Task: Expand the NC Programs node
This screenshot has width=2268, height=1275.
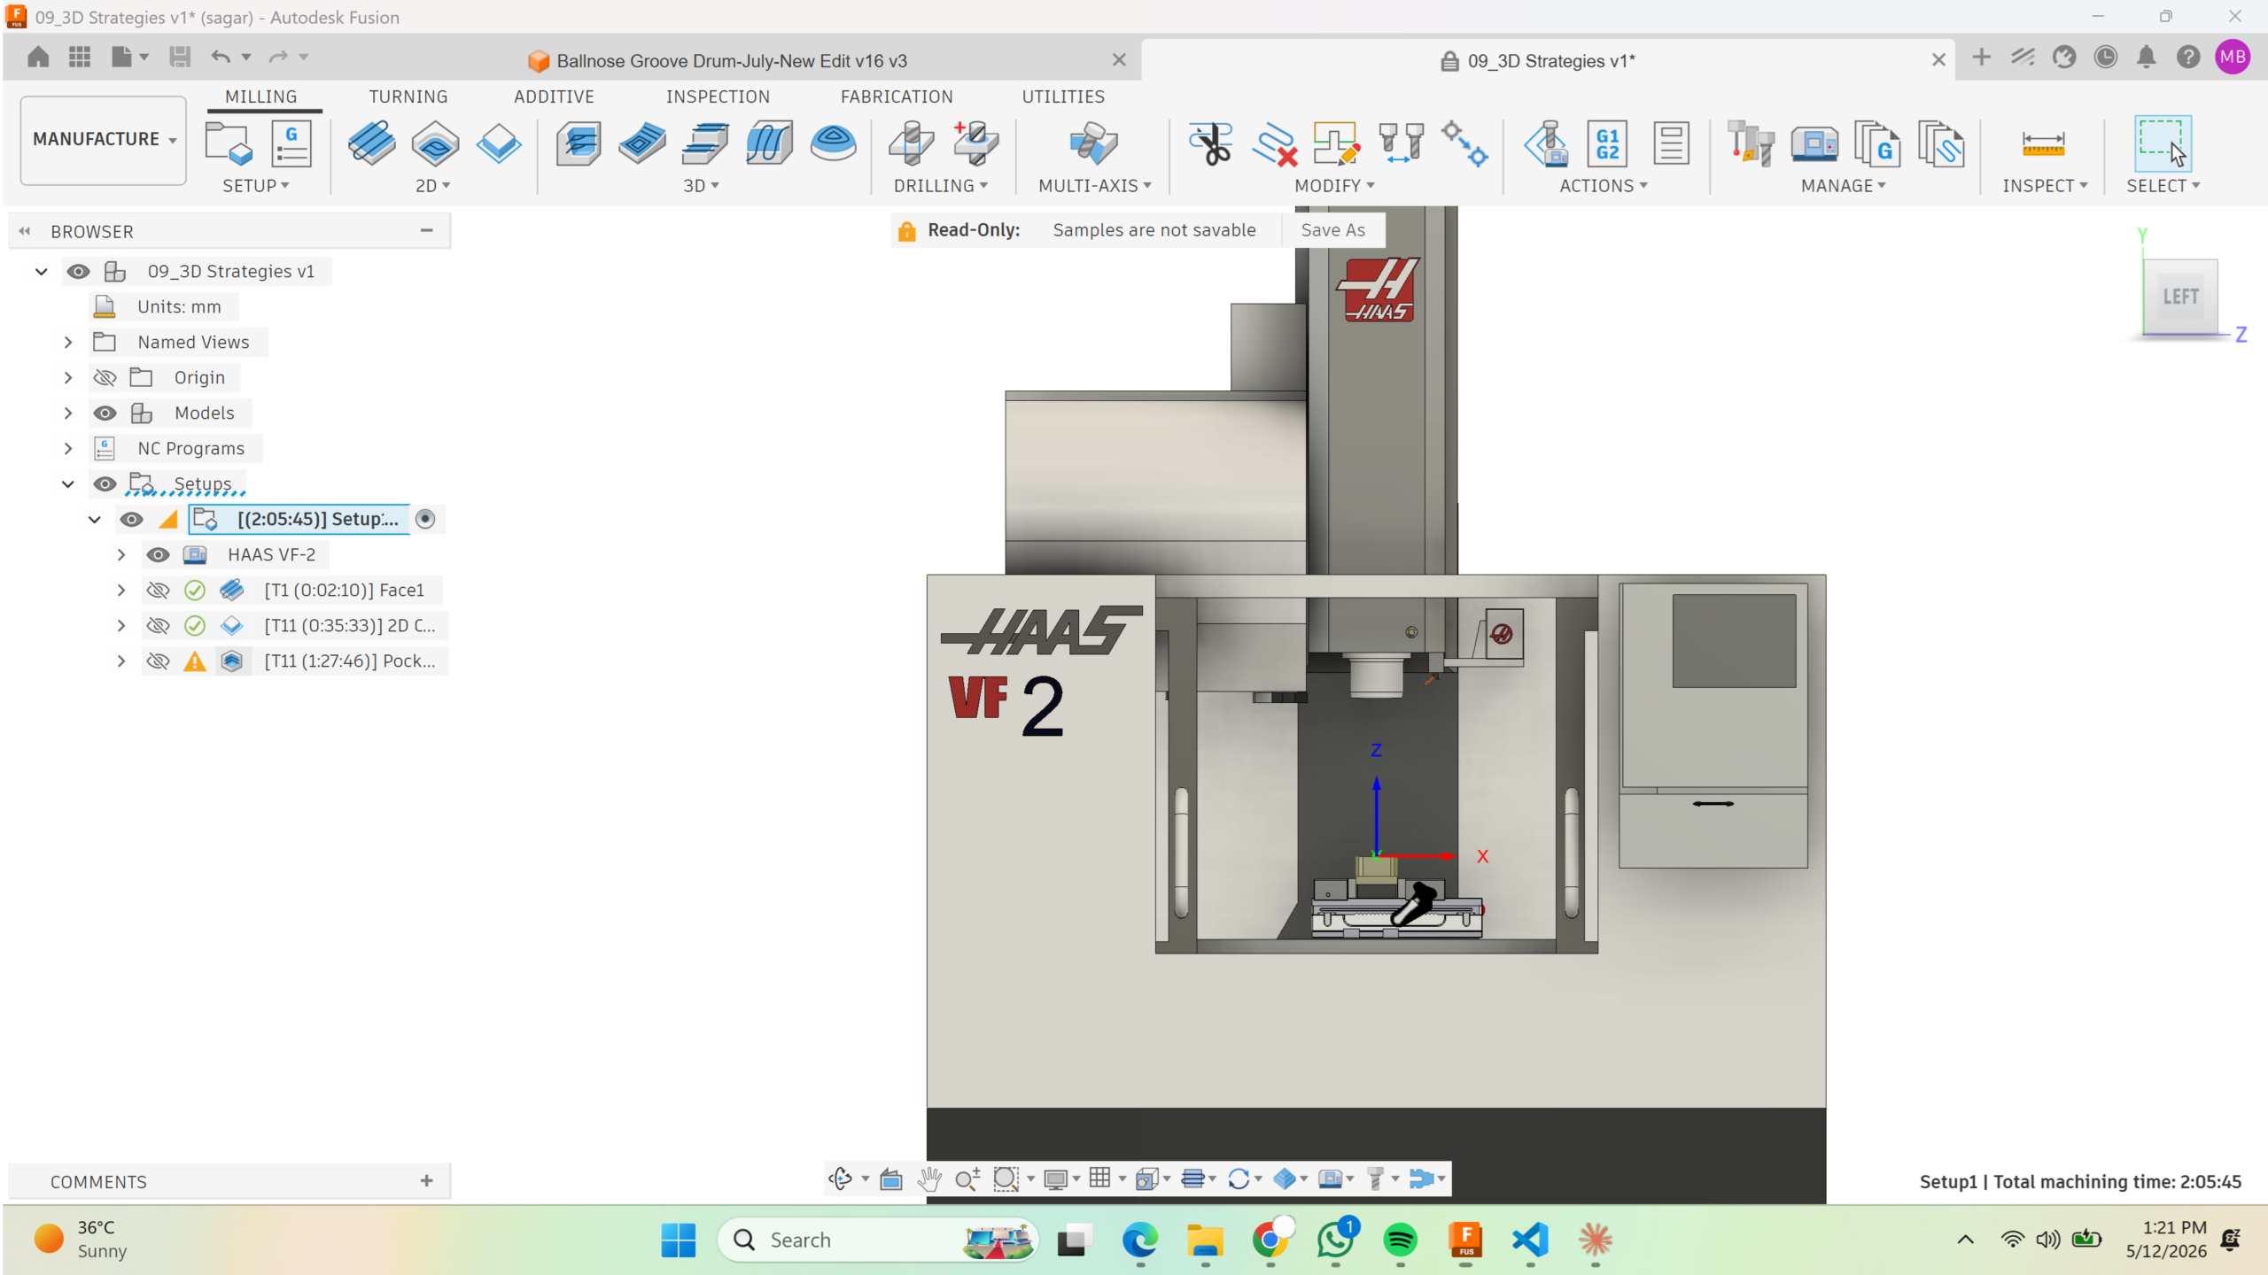Action: [x=68, y=449]
